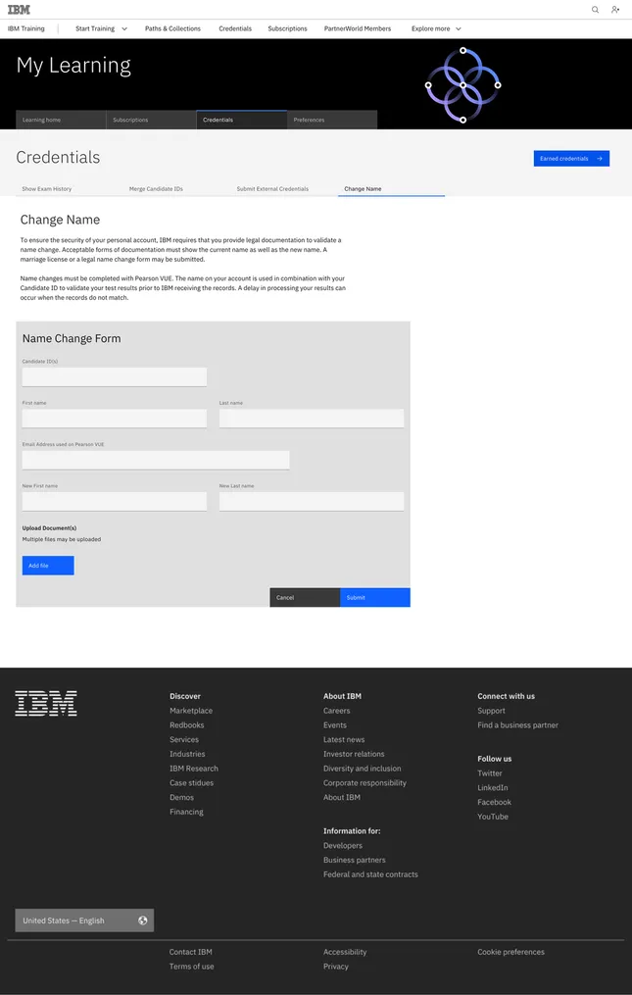This screenshot has width=632, height=995.
Task: Click the Add file button
Action: [x=48, y=566]
